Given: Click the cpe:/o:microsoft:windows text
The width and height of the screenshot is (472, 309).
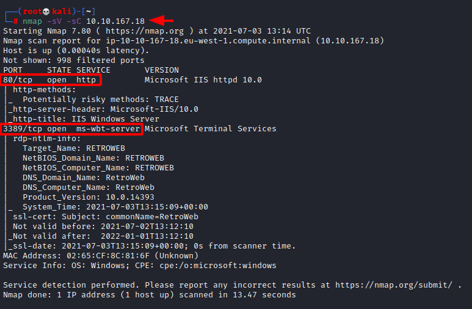Looking at the screenshot, I should (x=217, y=266).
